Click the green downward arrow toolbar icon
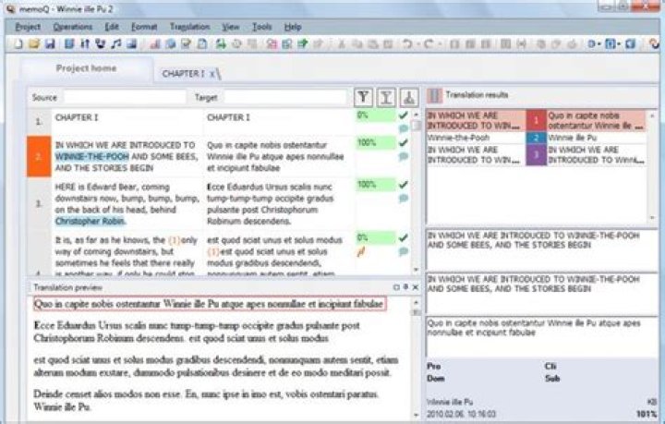665x424 pixels. (x=221, y=43)
